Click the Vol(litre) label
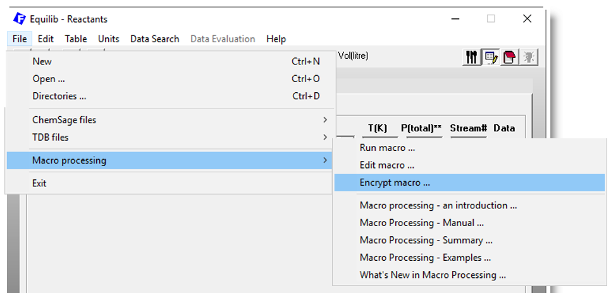The height and width of the screenshot is (293, 611). [x=353, y=56]
